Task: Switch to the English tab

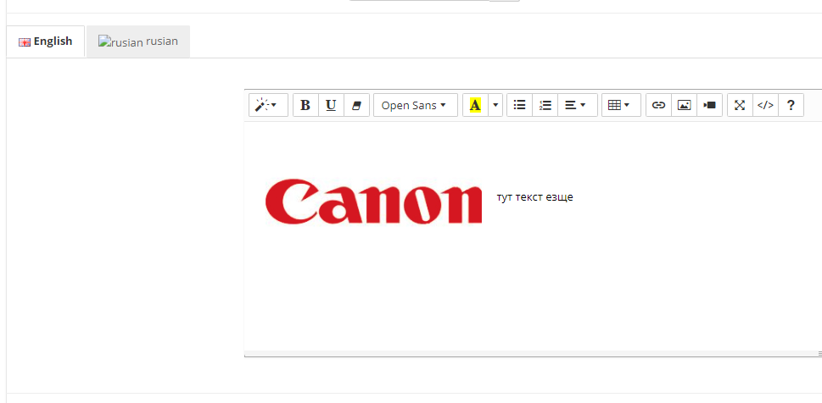Action: [x=46, y=41]
